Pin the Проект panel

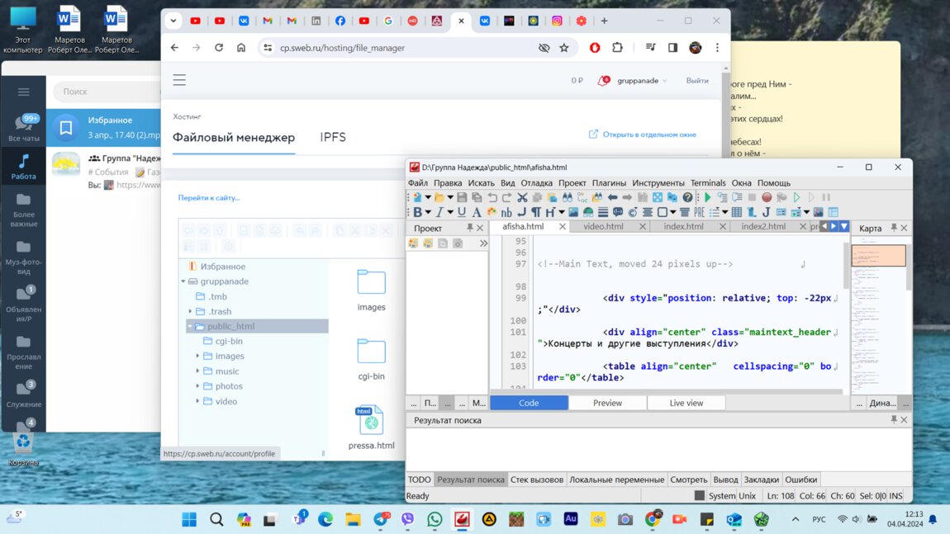click(469, 228)
